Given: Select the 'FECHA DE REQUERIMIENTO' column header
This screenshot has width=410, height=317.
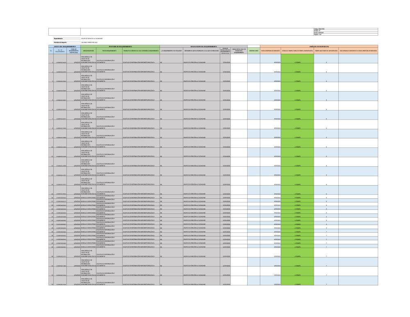Looking at the screenshot, I should click(x=74, y=51).
